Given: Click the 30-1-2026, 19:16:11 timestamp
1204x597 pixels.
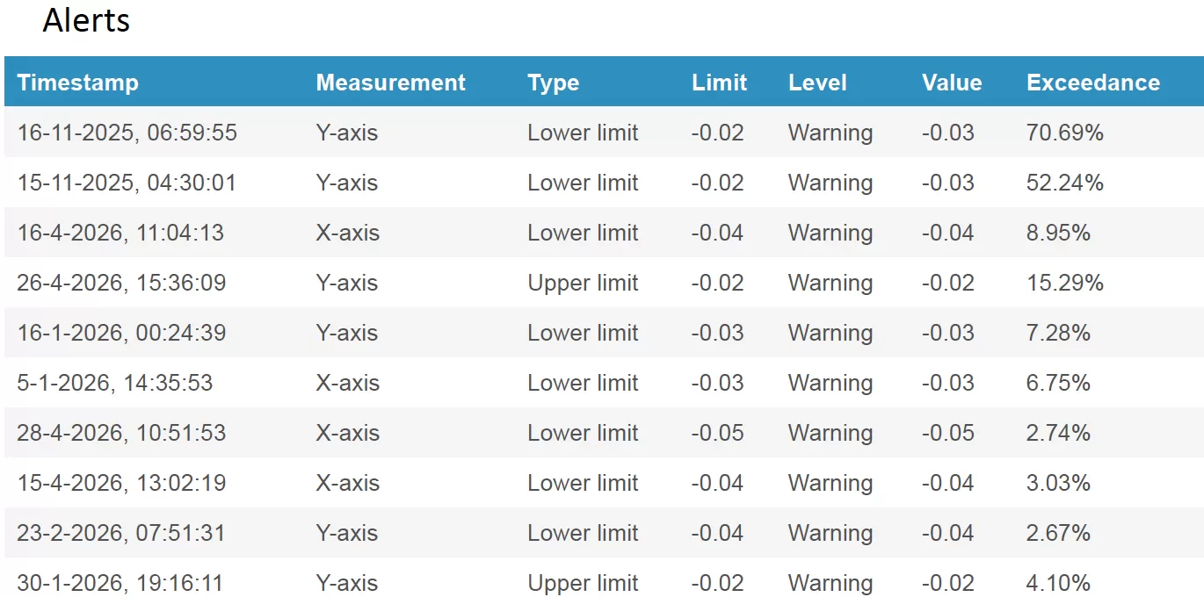Looking at the screenshot, I should pyautogui.click(x=120, y=583).
